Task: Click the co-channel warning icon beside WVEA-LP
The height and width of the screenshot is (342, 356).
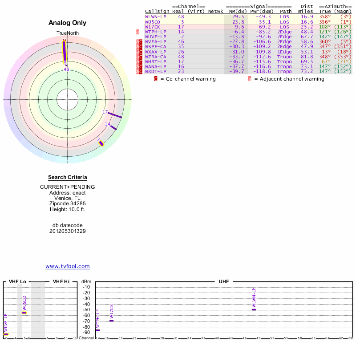Action: point(141,42)
